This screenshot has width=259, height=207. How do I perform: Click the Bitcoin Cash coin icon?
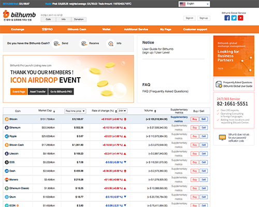(7, 145)
